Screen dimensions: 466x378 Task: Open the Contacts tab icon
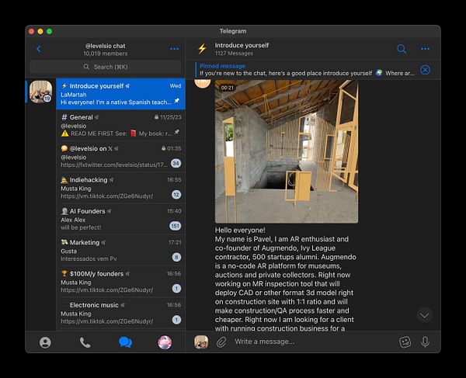pos(45,342)
